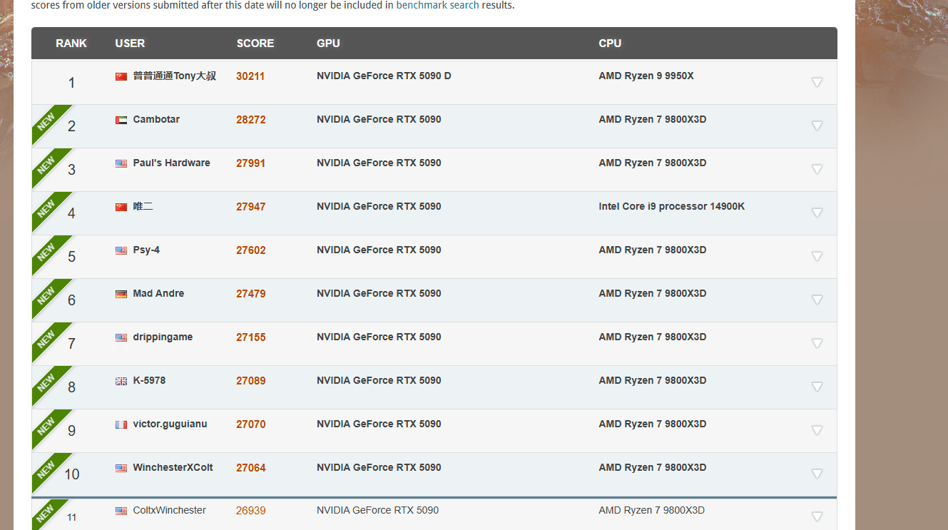Click the US flag next to Paul's Hardware
The height and width of the screenshot is (530, 948).
[121, 163]
